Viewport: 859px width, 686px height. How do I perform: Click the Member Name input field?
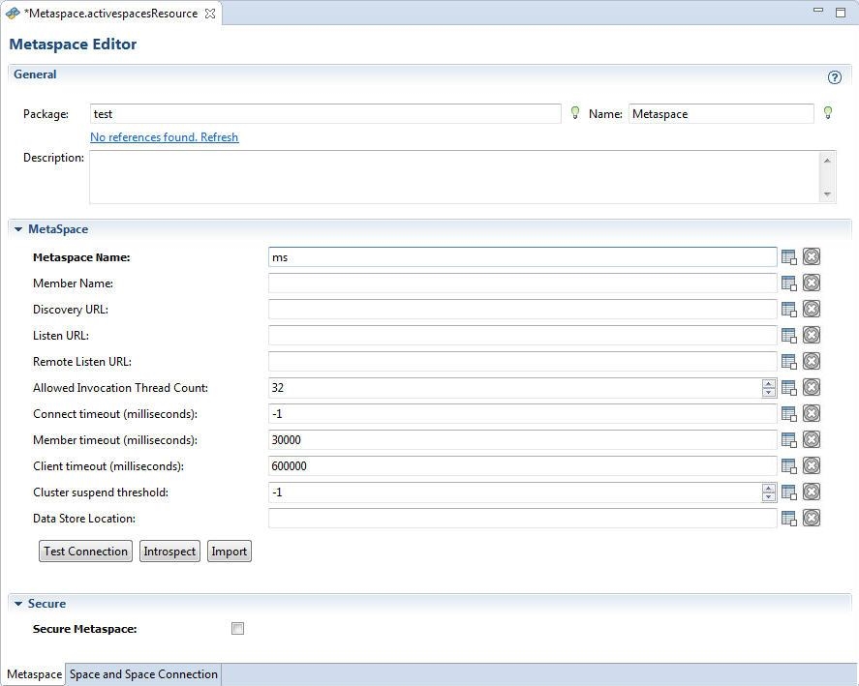tap(523, 283)
